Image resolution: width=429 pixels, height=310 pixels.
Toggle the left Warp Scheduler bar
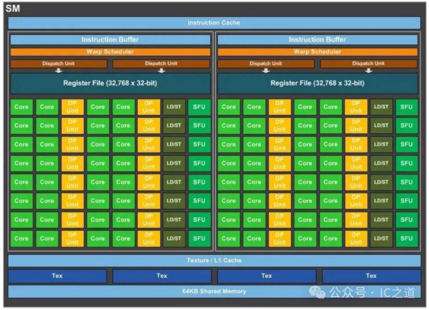(110, 52)
